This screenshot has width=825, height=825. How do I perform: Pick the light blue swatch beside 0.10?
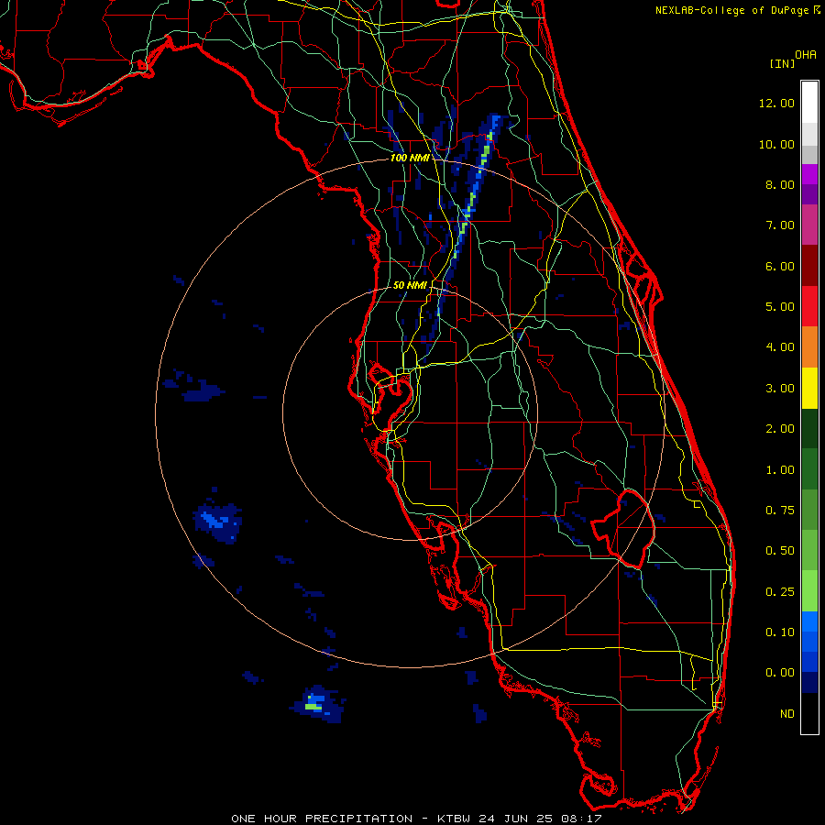(809, 621)
